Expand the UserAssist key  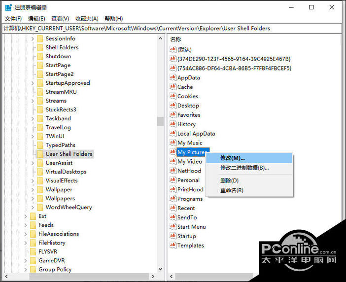click(x=33, y=163)
